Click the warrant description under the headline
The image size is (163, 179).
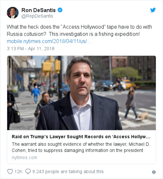pyautogui.click(x=81, y=147)
